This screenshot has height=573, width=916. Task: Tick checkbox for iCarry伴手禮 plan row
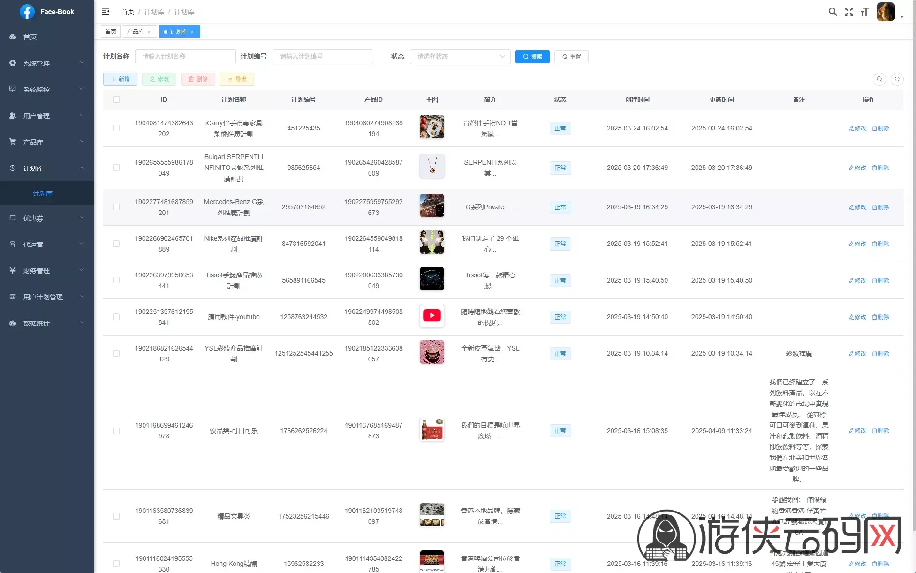click(116, 128)
